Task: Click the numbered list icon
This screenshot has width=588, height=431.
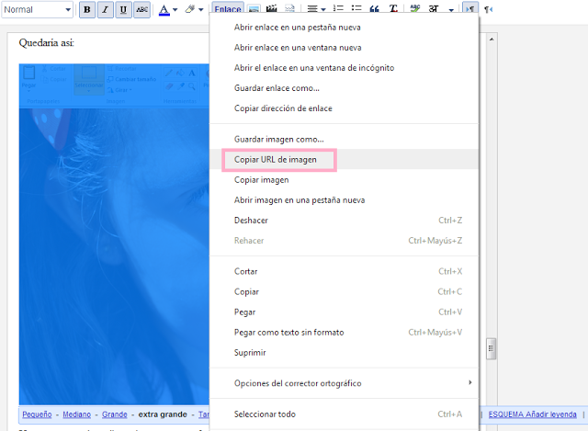Action: pos(338,8)
